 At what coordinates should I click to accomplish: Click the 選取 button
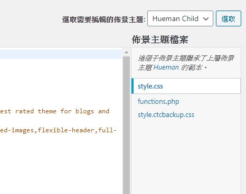tap(229, 18)
